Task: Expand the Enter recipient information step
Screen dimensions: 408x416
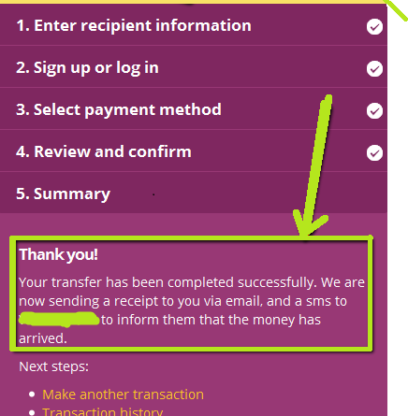Action: click(194, 25)
